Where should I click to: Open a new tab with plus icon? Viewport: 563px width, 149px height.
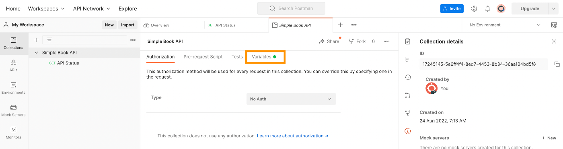tap(340, 25)
